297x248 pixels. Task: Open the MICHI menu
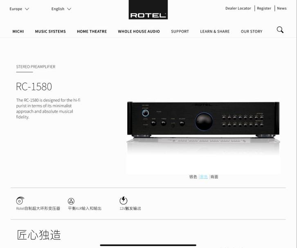click(18, 32)
